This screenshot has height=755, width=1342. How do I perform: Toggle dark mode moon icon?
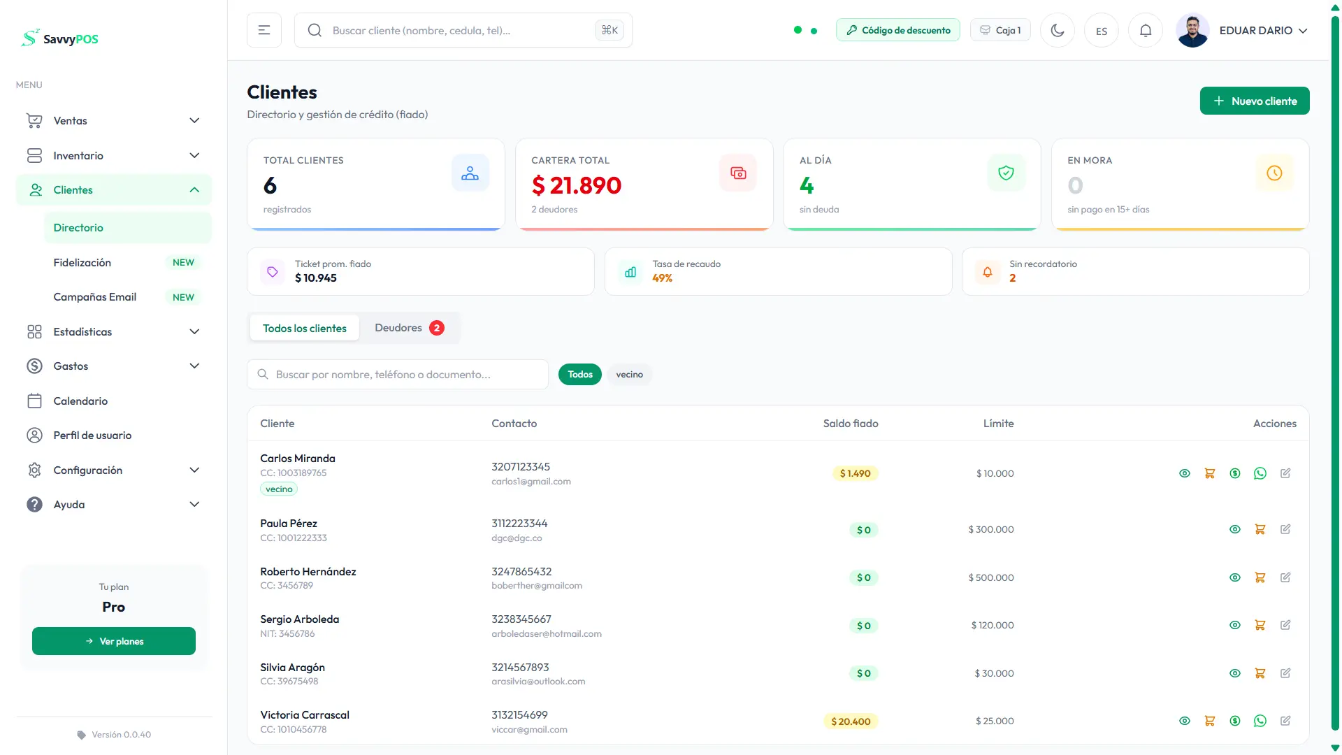(x=1057, y=31)
